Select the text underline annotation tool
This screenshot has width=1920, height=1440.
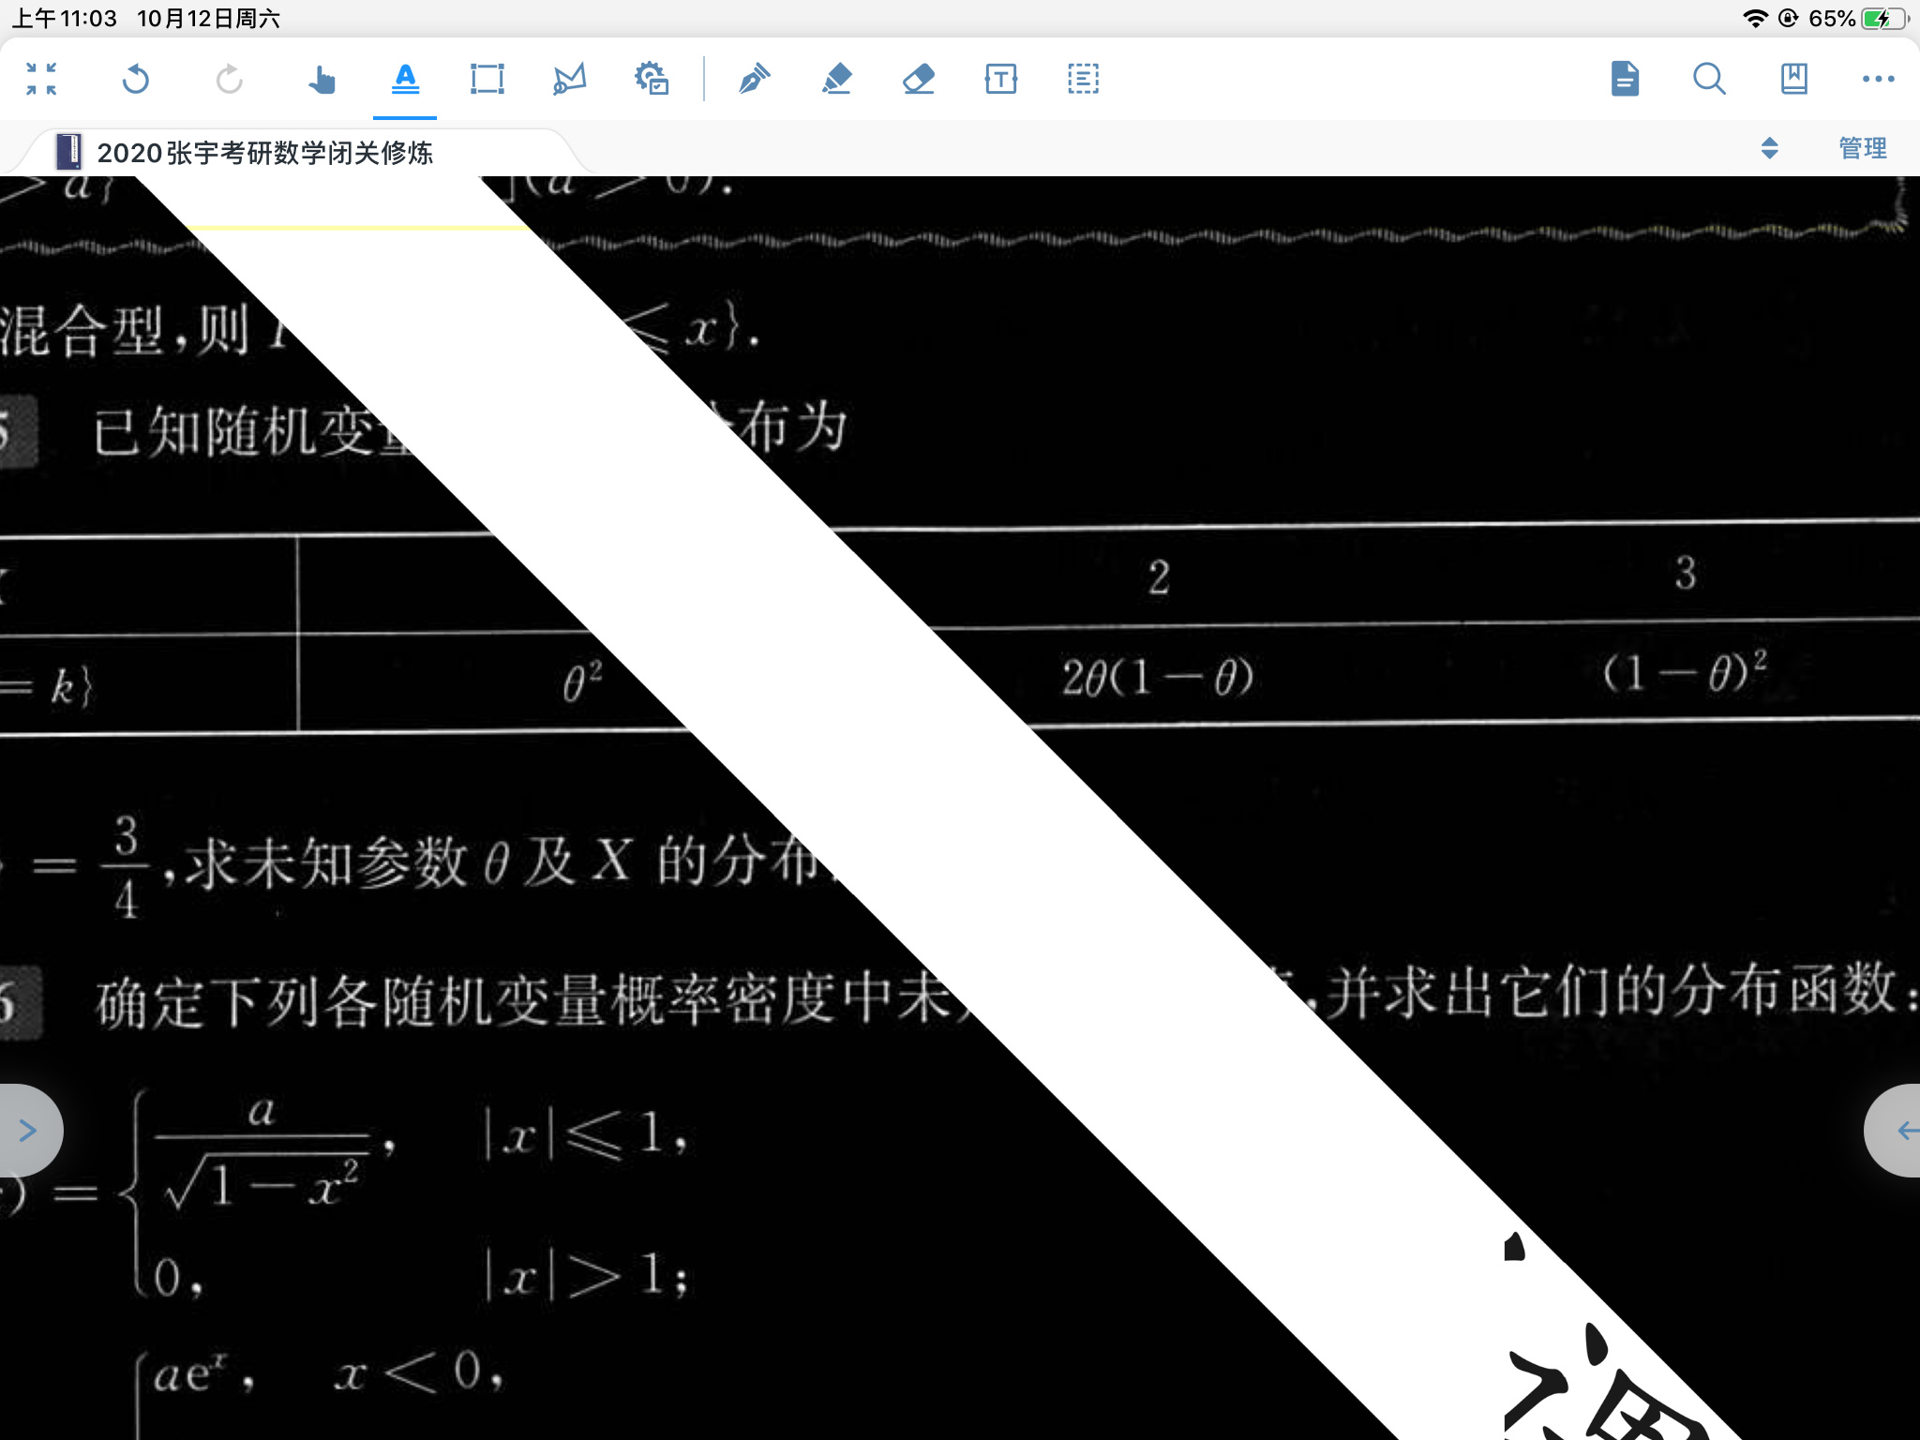(405, 79)
